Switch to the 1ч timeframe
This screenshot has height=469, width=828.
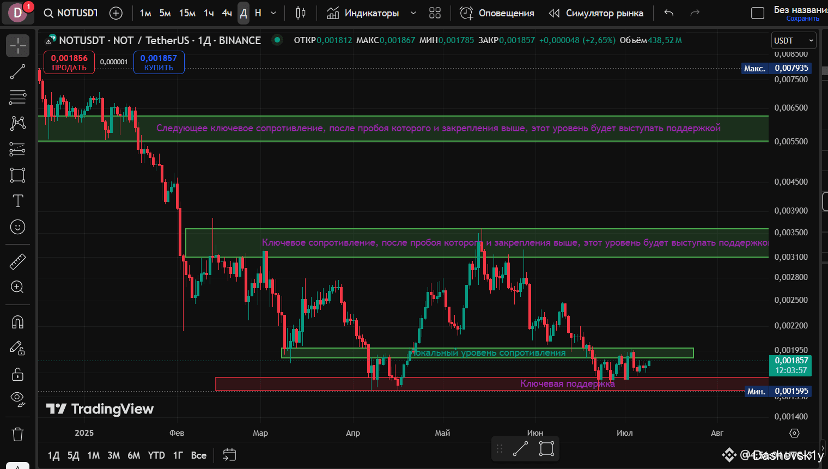(209, 13)
